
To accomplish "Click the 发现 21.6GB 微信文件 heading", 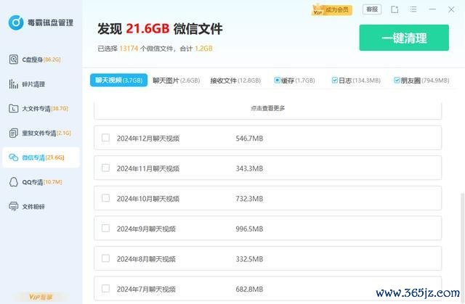I will pos(160,29).
